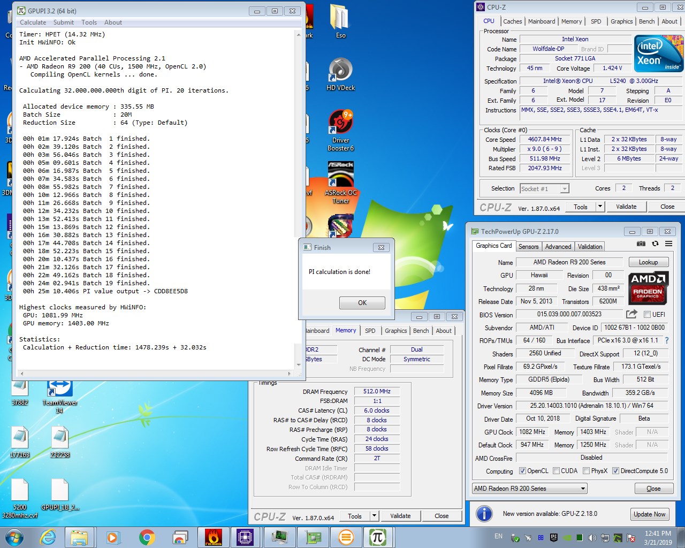Click OK in the Finish dialog
Image resolution: width=685 pixels, height=548 pixels.
[x=362, y=303]
